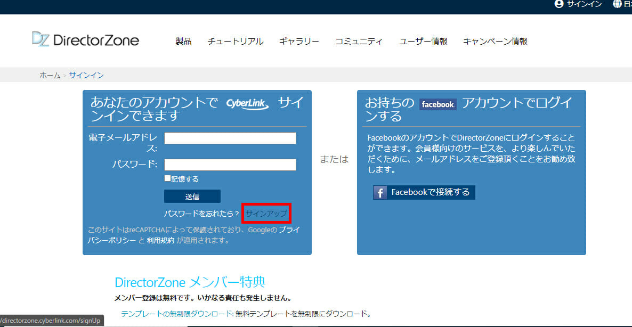
Task: Click the Facebook f icon on connect button
Action: click(x=380, y=192)
